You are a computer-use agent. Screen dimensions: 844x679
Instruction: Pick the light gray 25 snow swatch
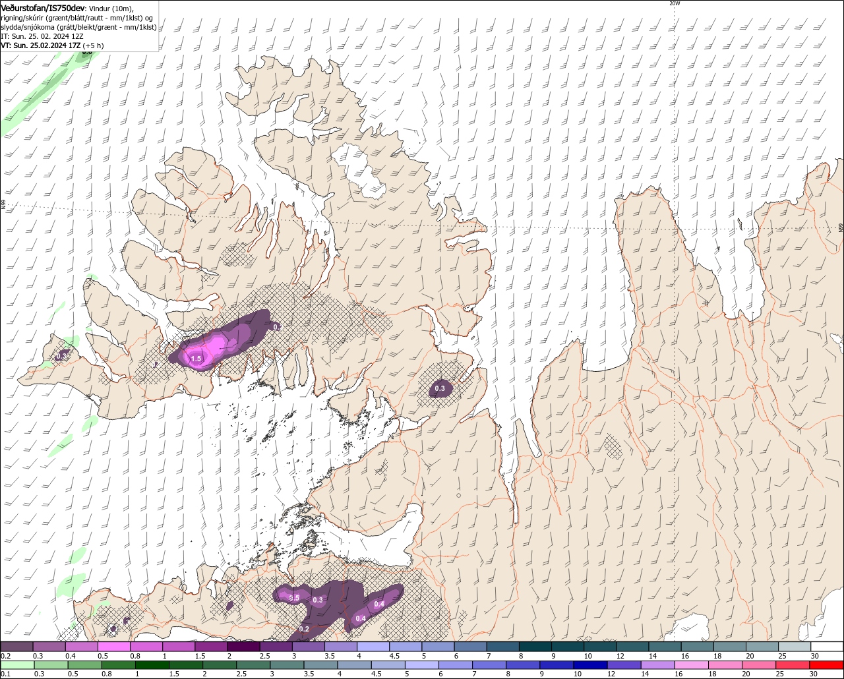point(795,647)
